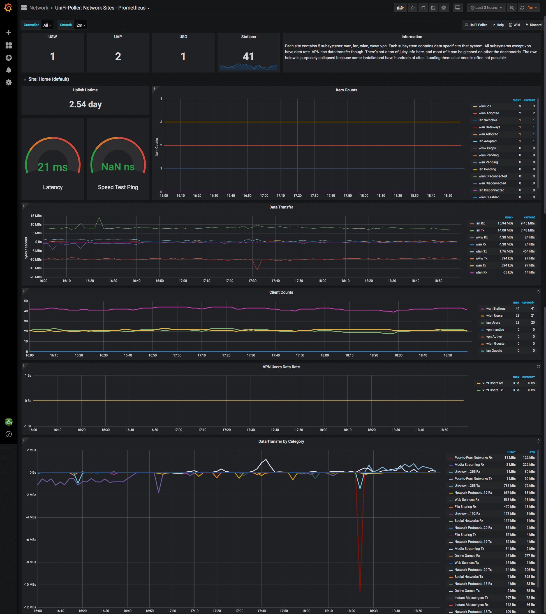Open the Item Counts panel title menu
546x614 pixels.
[346, 90]
